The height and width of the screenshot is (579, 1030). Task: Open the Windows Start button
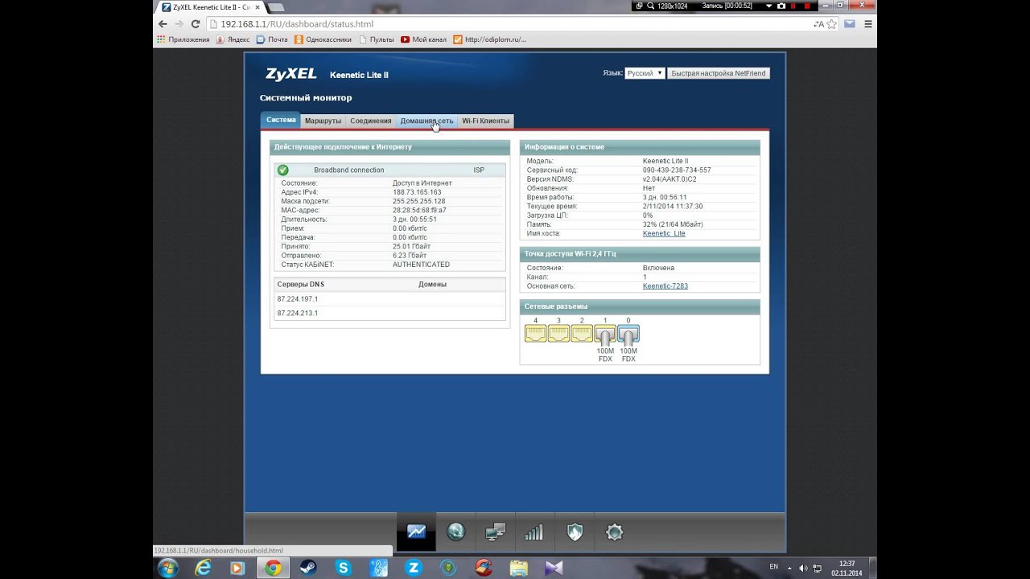(x=169, y=568)
